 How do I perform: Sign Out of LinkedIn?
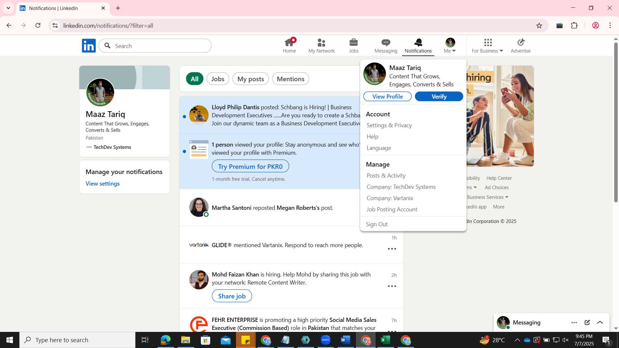[x=377, y=224]
